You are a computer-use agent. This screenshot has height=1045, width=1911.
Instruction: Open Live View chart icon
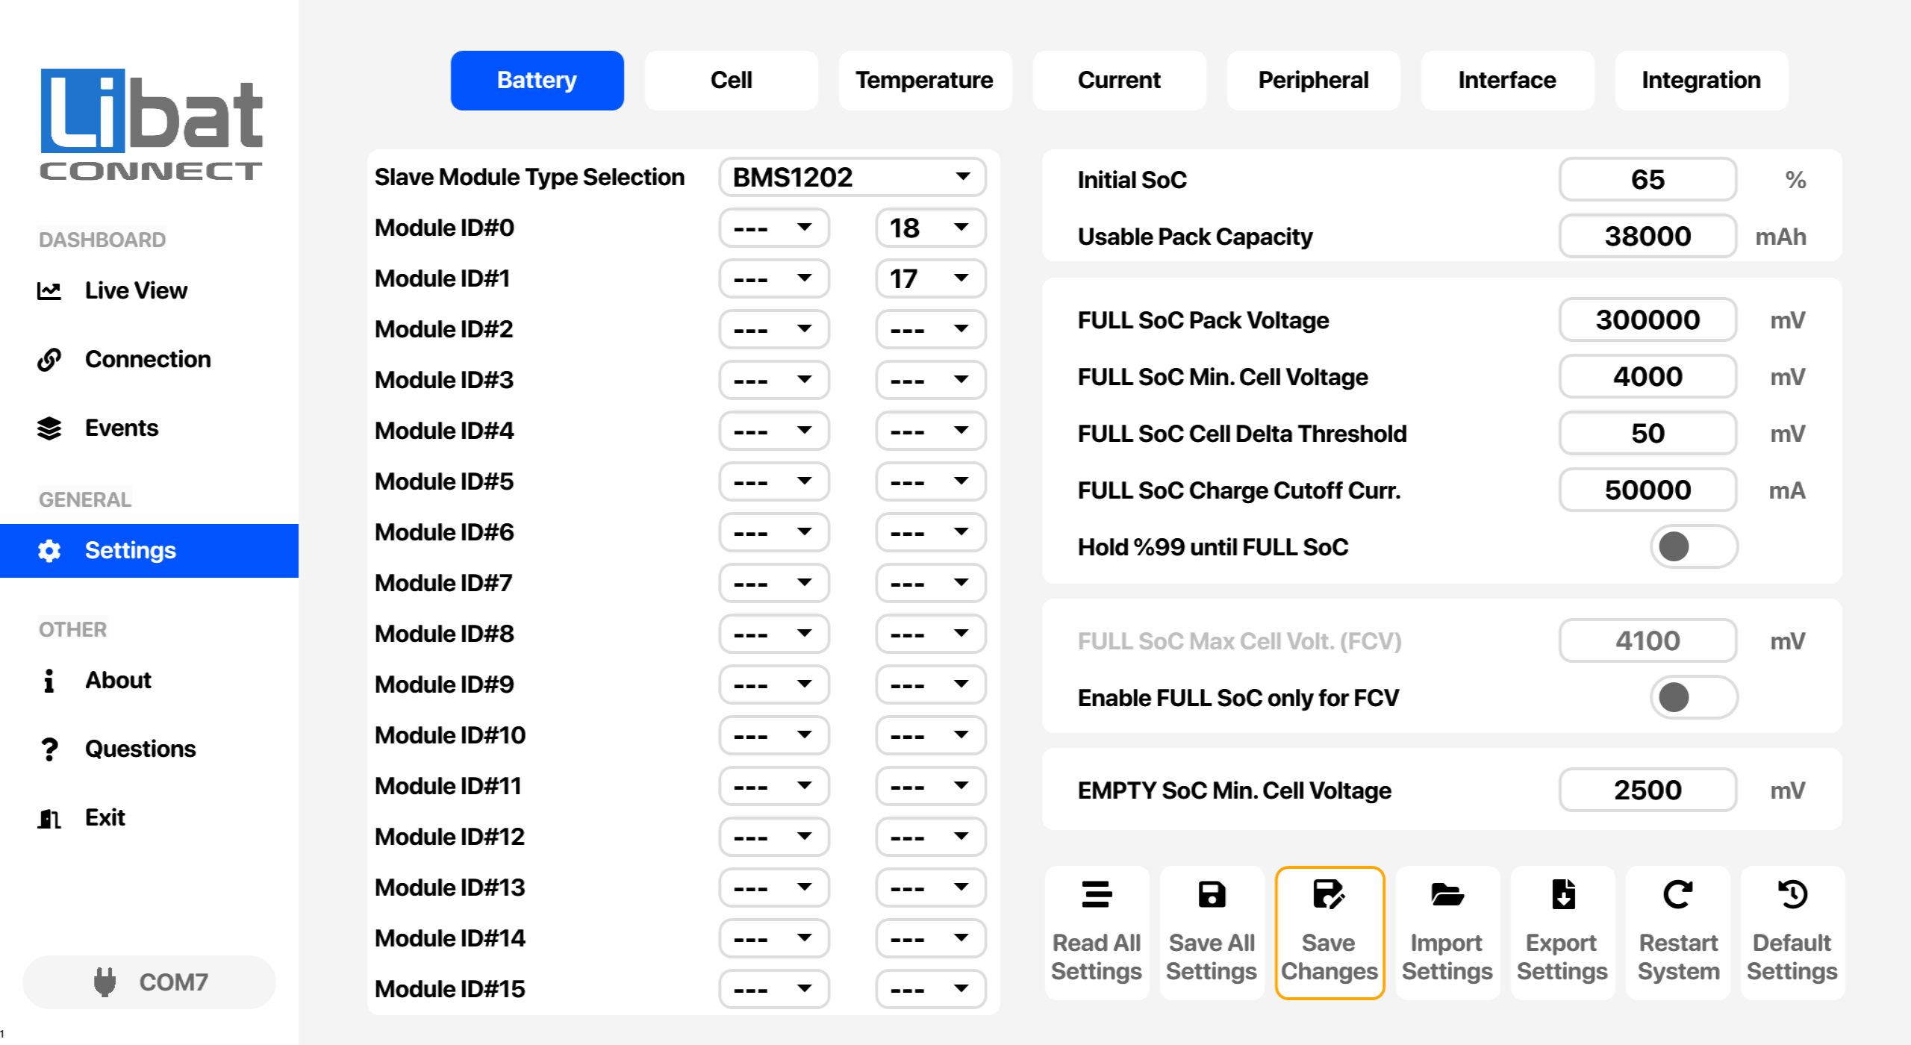pos(49,291)
